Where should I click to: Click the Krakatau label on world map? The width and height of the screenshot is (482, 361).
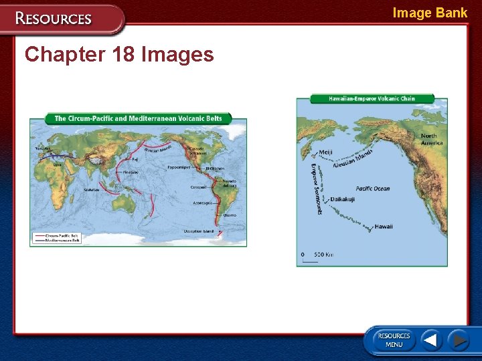point(92,190)
